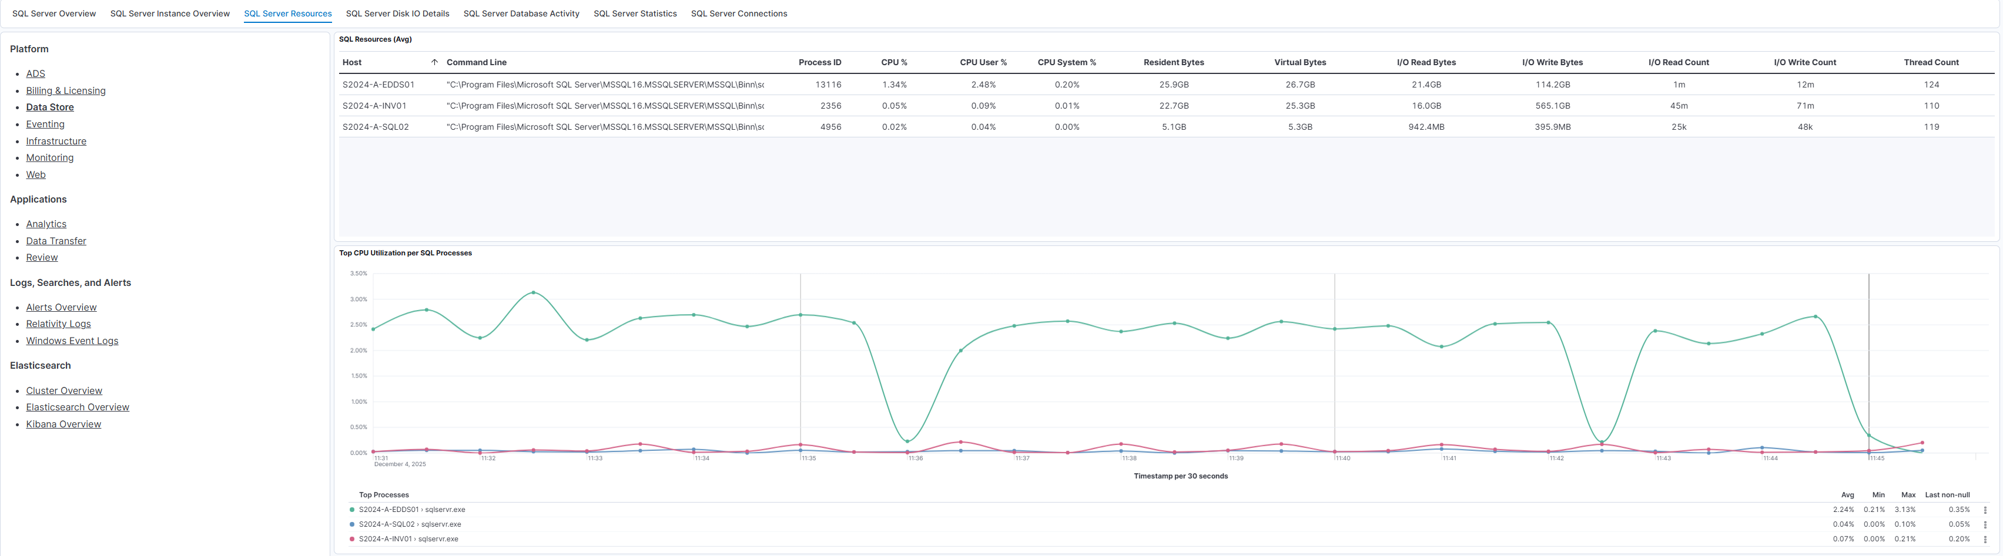This screenshot has width=2003, height=556.
Task: Sort the table by CPU % column header
Action: [896, 62]
